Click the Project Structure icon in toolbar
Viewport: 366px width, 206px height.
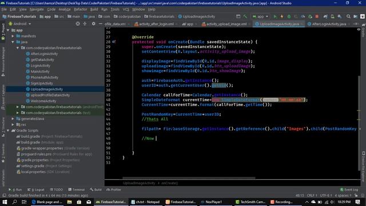pos(355,17)
